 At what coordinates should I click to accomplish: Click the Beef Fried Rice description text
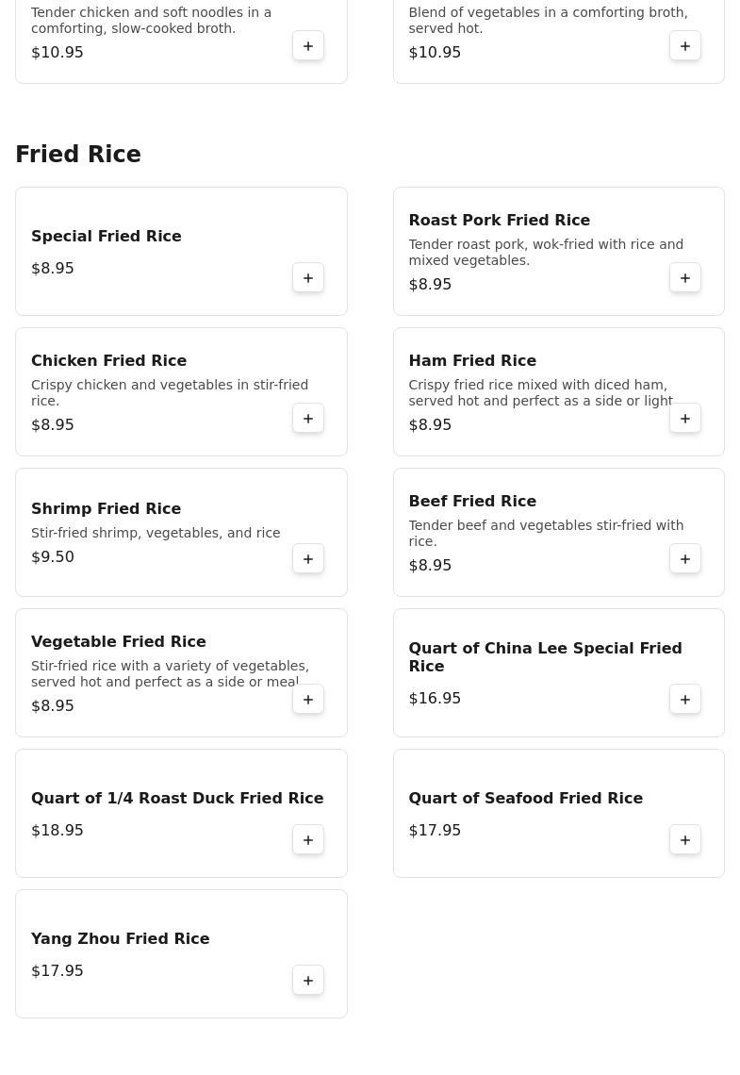545,533
